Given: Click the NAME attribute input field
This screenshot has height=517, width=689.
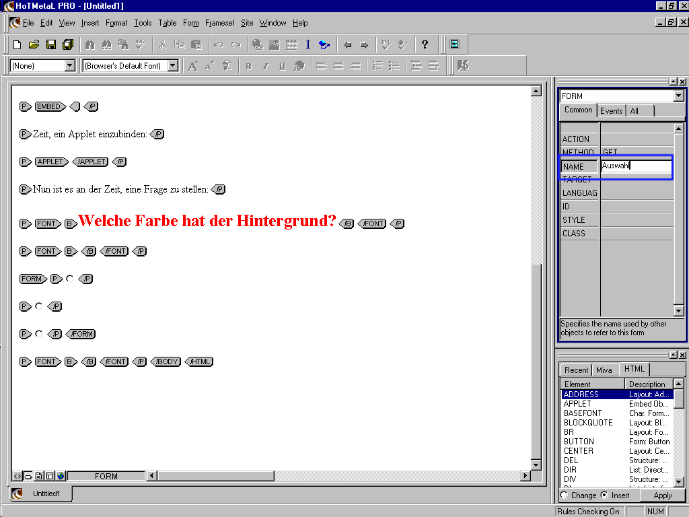Looking at the screenshot, I should click(x=636, y=166).
